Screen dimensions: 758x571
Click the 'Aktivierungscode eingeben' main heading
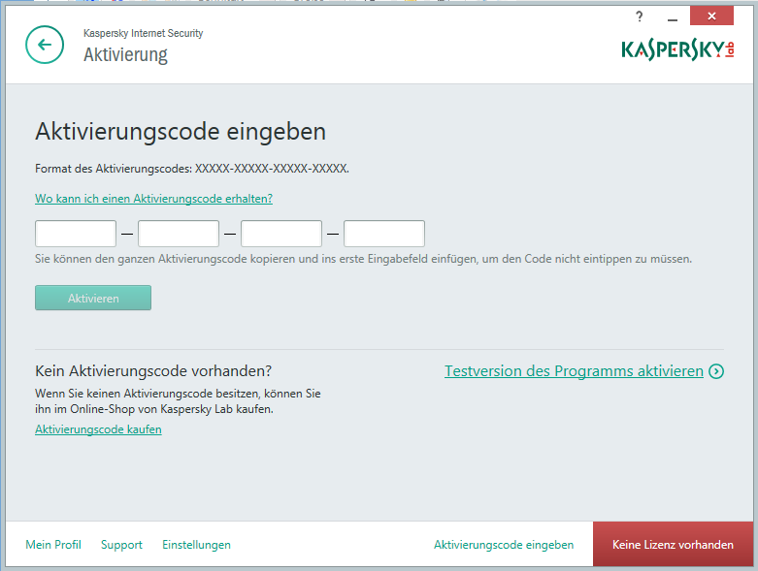pyautogui.click(x=181, y=131)
